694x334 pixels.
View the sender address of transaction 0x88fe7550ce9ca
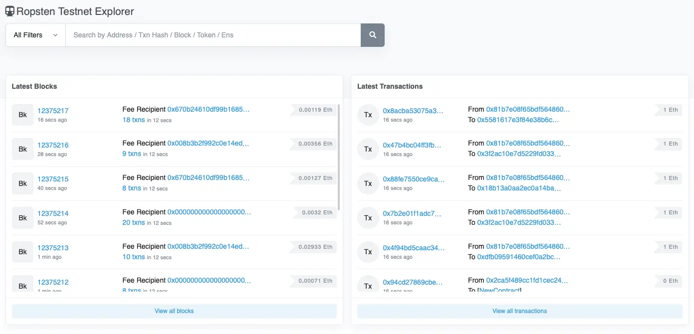coord(528,177)
